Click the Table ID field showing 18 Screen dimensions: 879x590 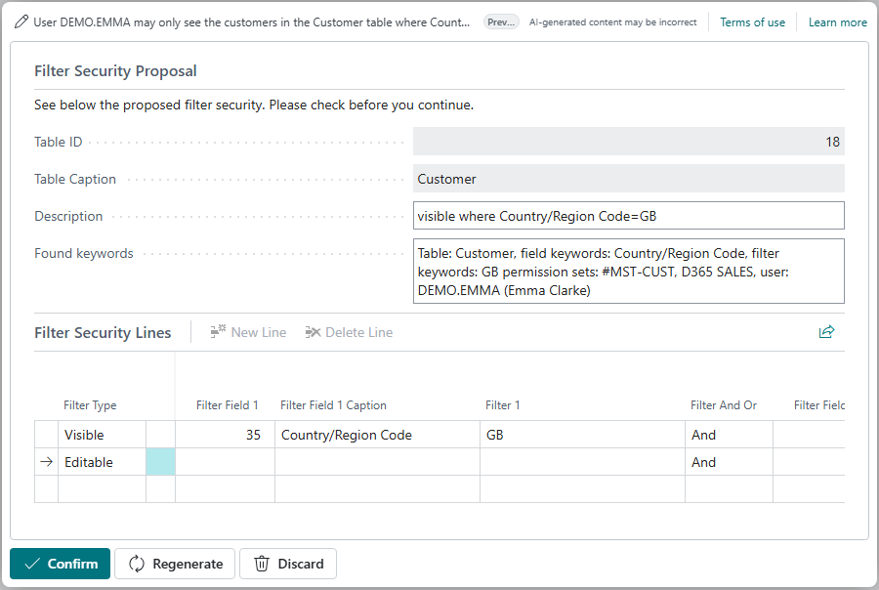628,142
